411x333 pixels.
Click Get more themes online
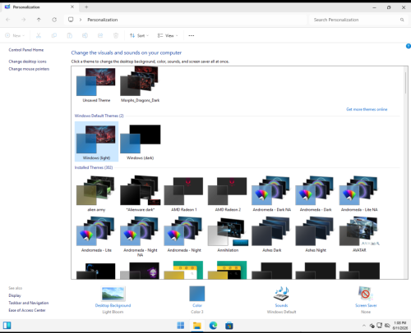tap(367, 109)
